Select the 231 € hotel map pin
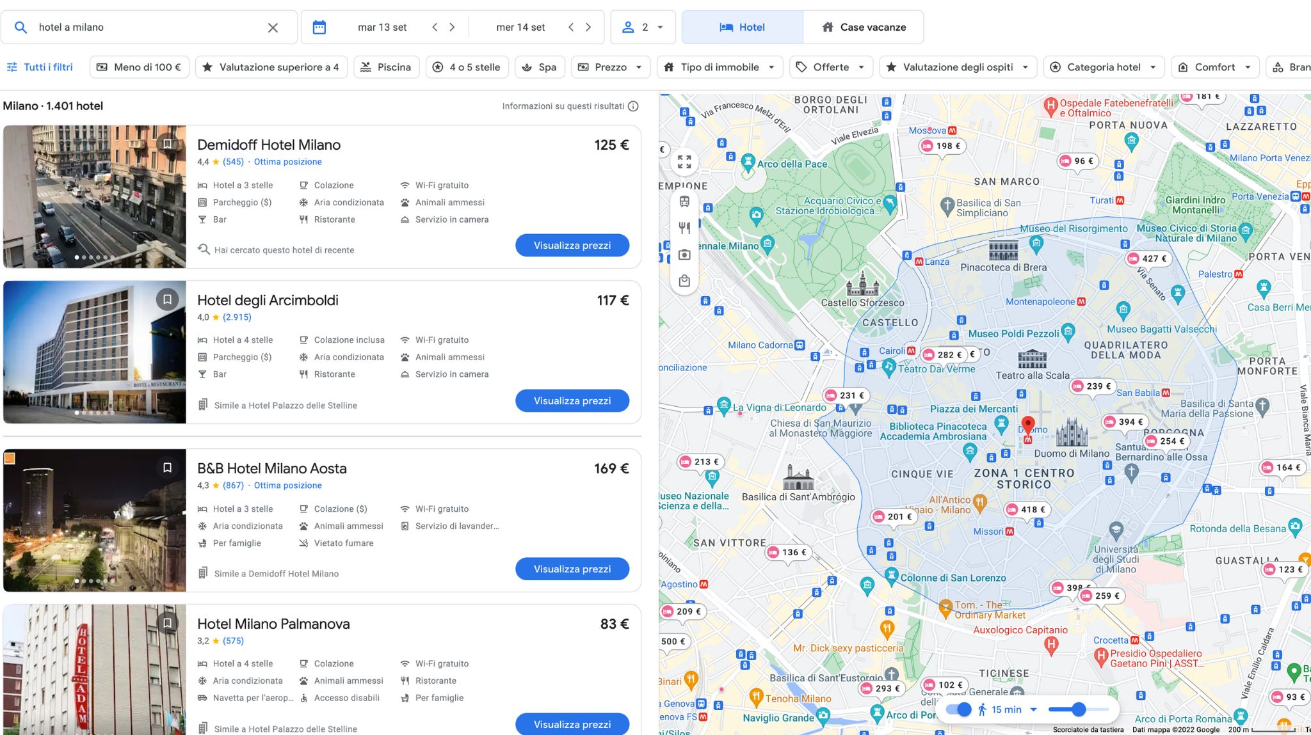Image resolution: width=1311 pixels, height=735 pixels. (x=846, y=396)
